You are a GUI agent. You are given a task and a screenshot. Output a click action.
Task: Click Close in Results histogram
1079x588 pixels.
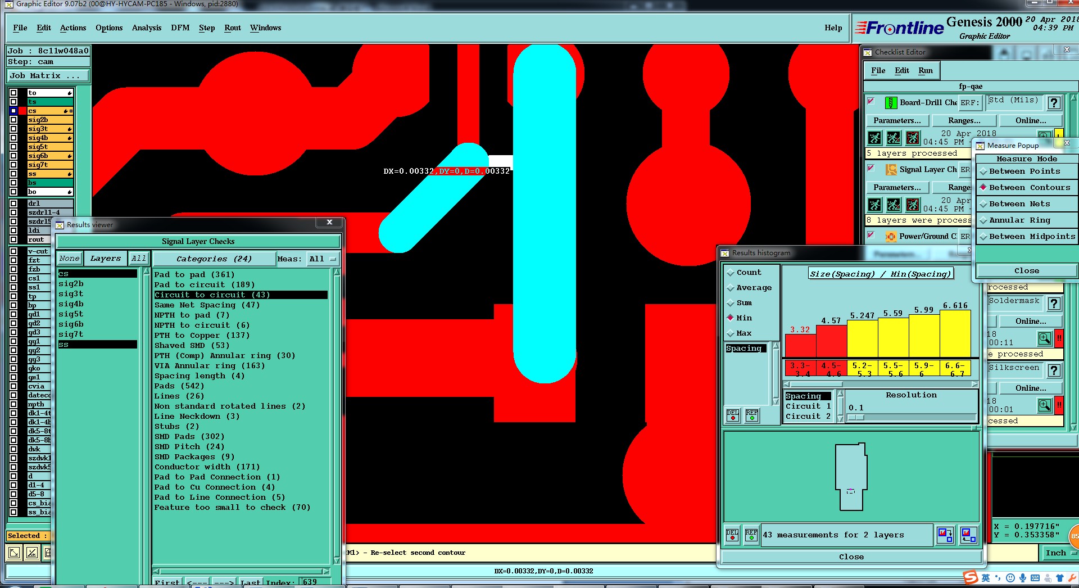(851, 557)
